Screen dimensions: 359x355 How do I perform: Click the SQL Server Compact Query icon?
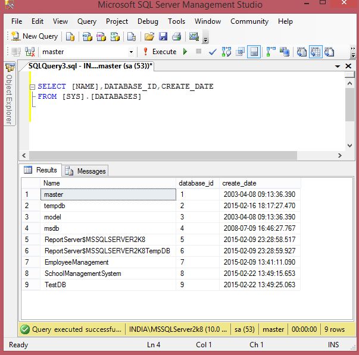[132, 36]
